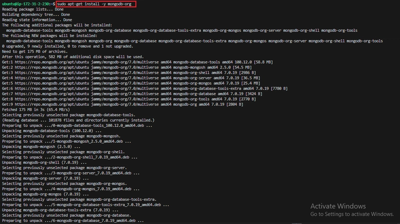Click 'Selecting previously unselected package mongodb-database-tools.'
The height and width of the screenshot is (224, 400).
pyautogui.click(x=68, y=115)
